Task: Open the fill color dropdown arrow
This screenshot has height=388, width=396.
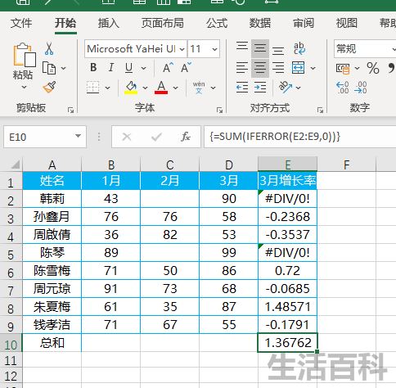Action: (145, 88)
